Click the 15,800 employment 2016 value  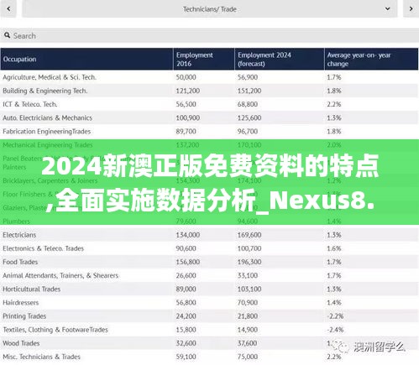(x=186, y=330)
